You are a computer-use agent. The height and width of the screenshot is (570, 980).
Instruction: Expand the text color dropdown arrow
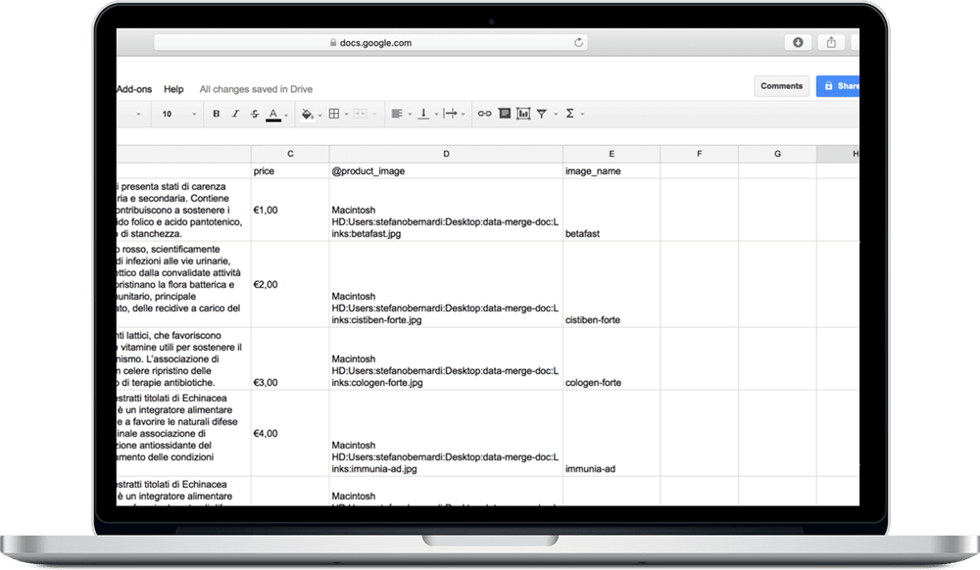coord(286,115)
